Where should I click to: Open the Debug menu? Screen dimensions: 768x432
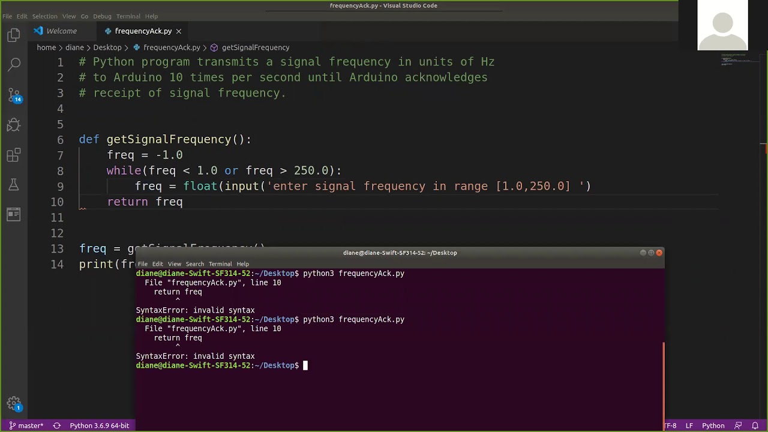pos(102,16)
